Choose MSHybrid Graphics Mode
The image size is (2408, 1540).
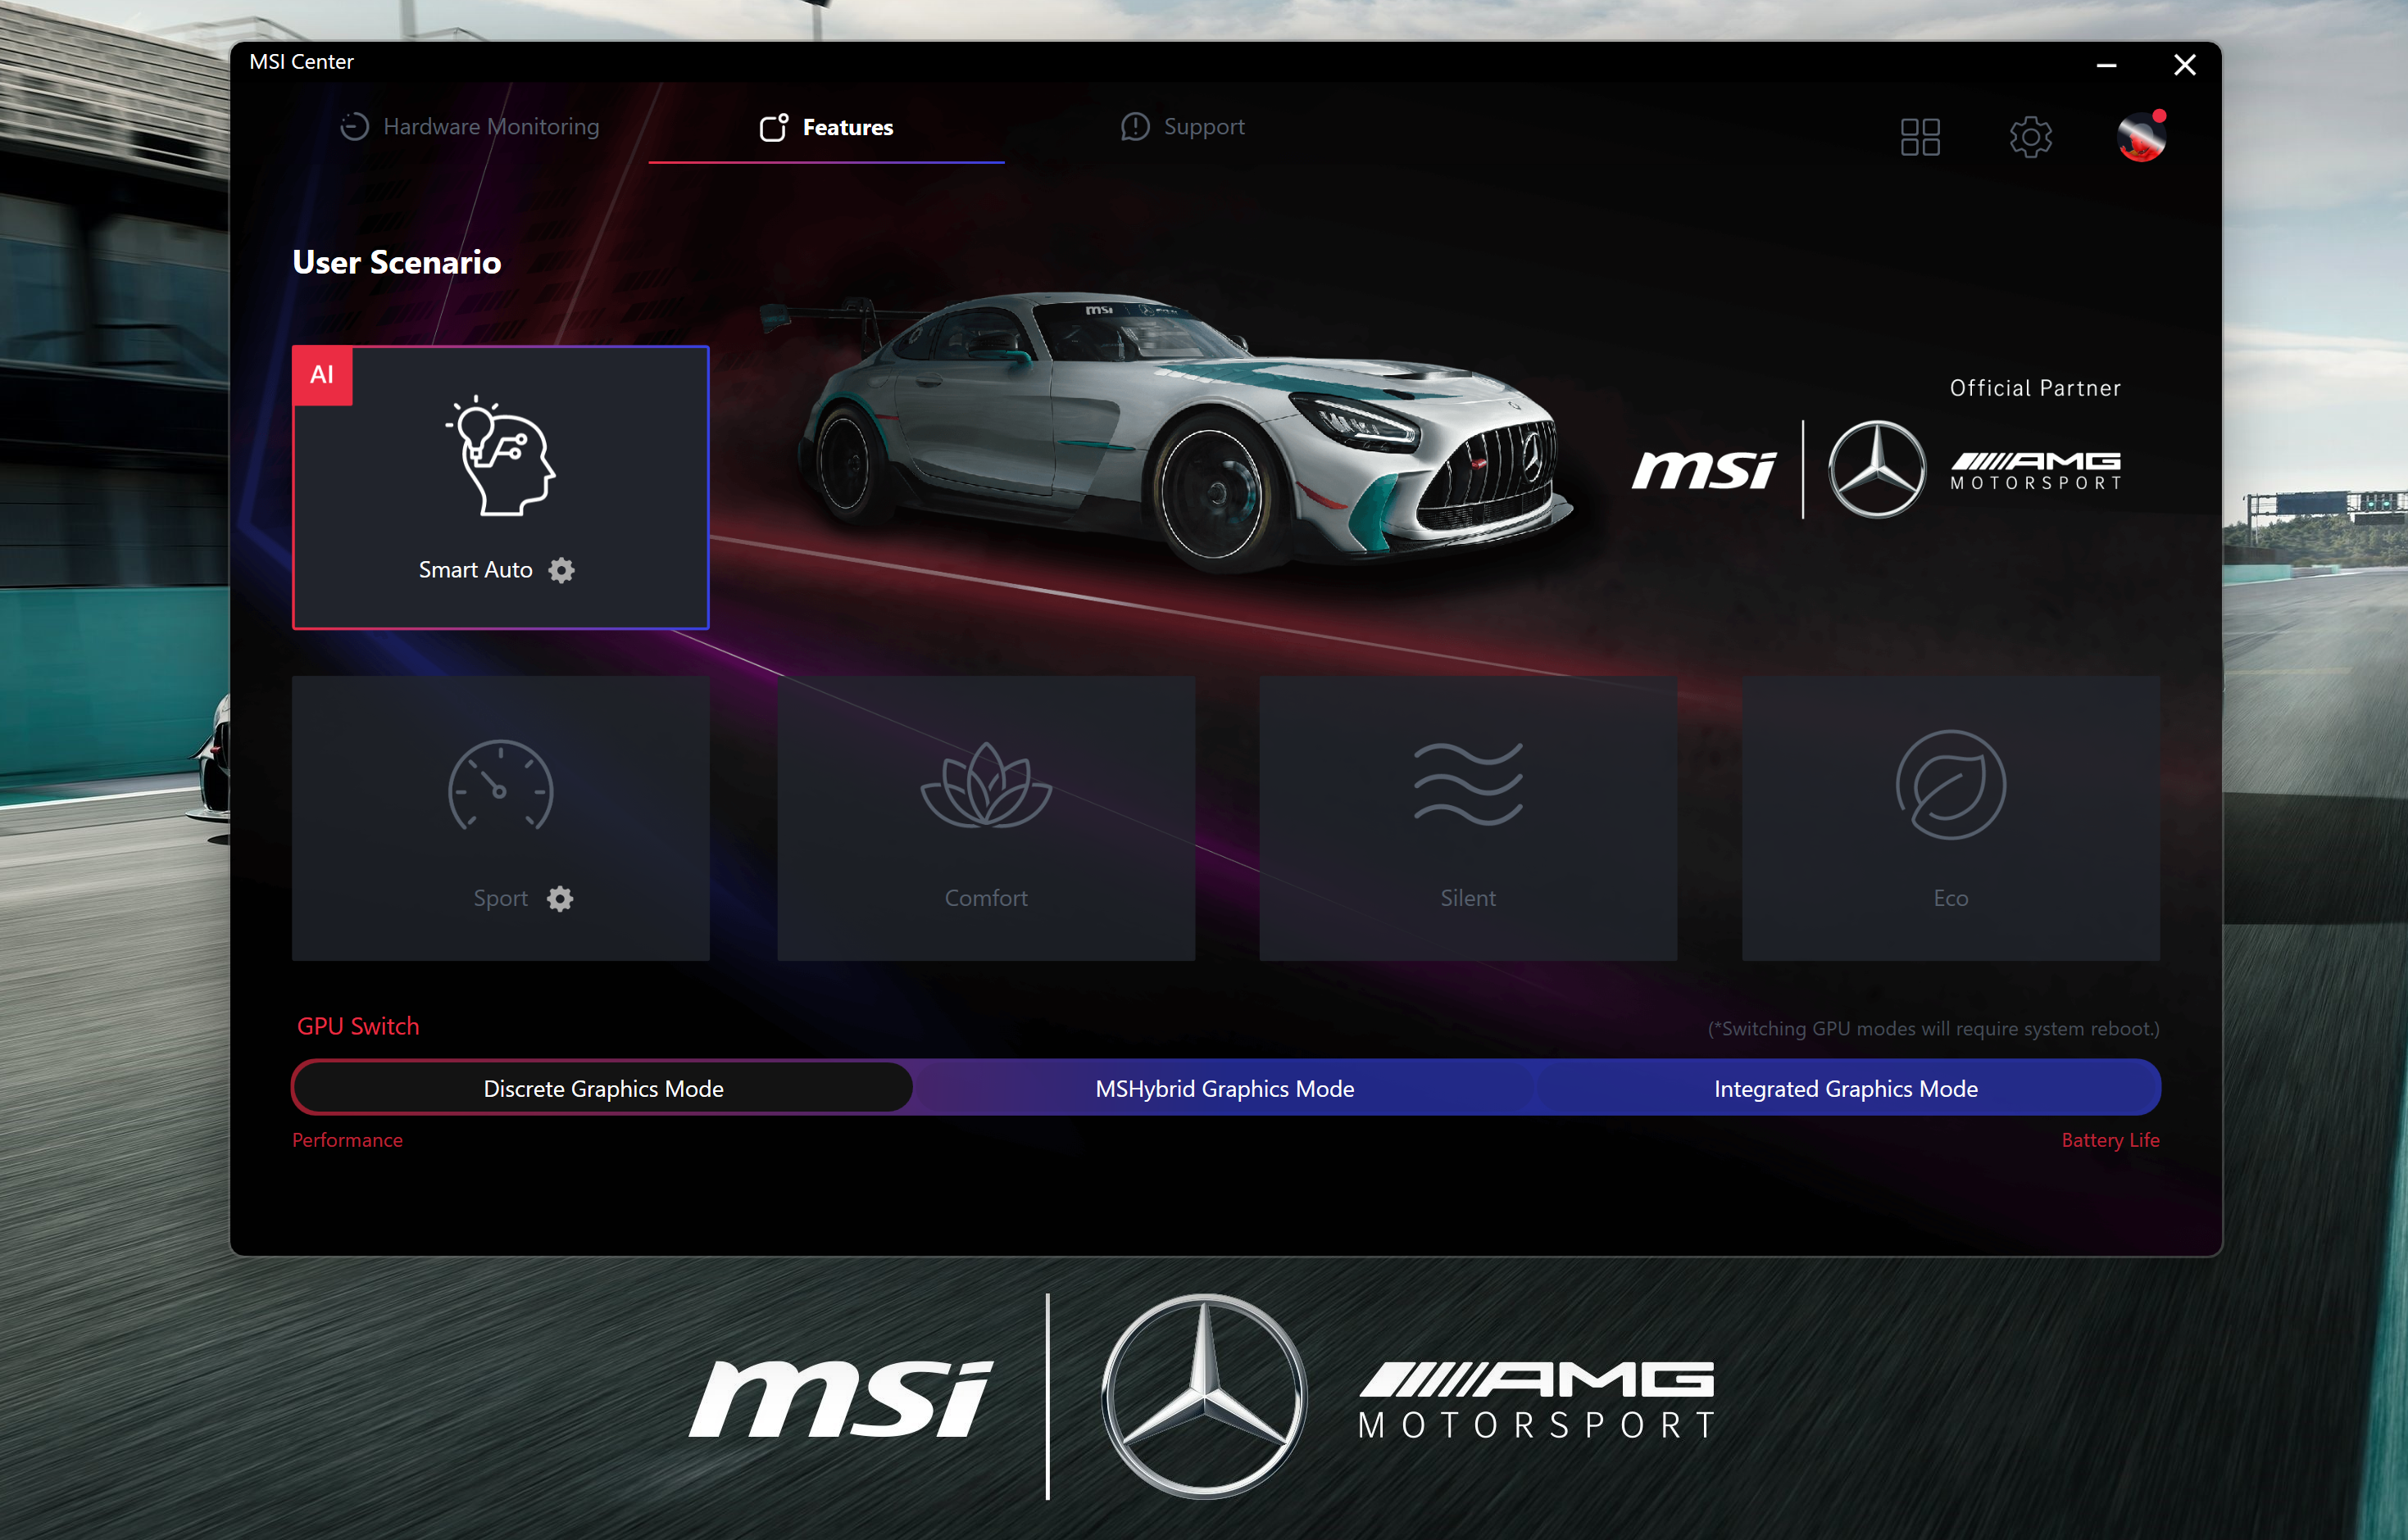pos(1224,1088)
